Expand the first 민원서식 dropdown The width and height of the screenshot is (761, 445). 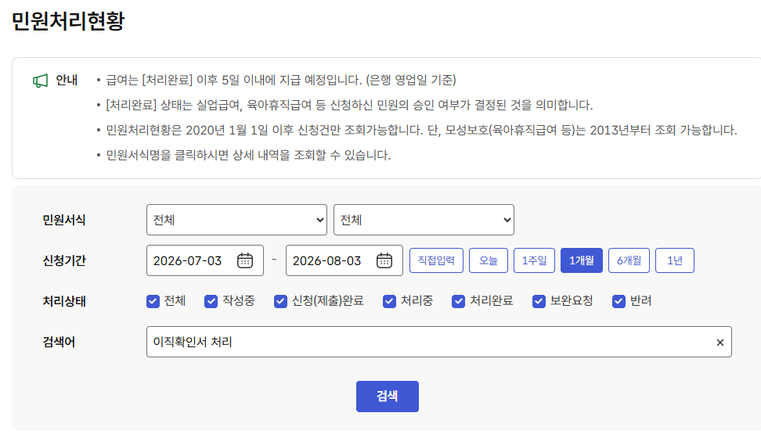[237, 220]
